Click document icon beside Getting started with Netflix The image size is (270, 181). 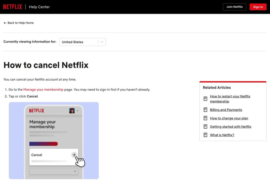click(x=205, y=127)
